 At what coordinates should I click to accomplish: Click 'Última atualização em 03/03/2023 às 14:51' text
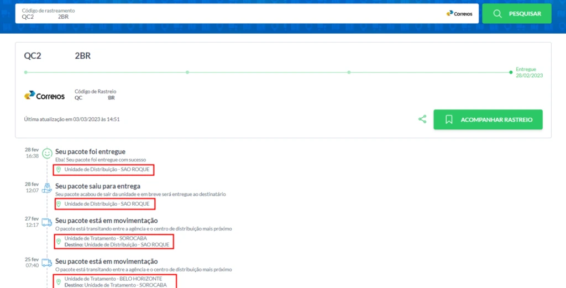(72, 119)
